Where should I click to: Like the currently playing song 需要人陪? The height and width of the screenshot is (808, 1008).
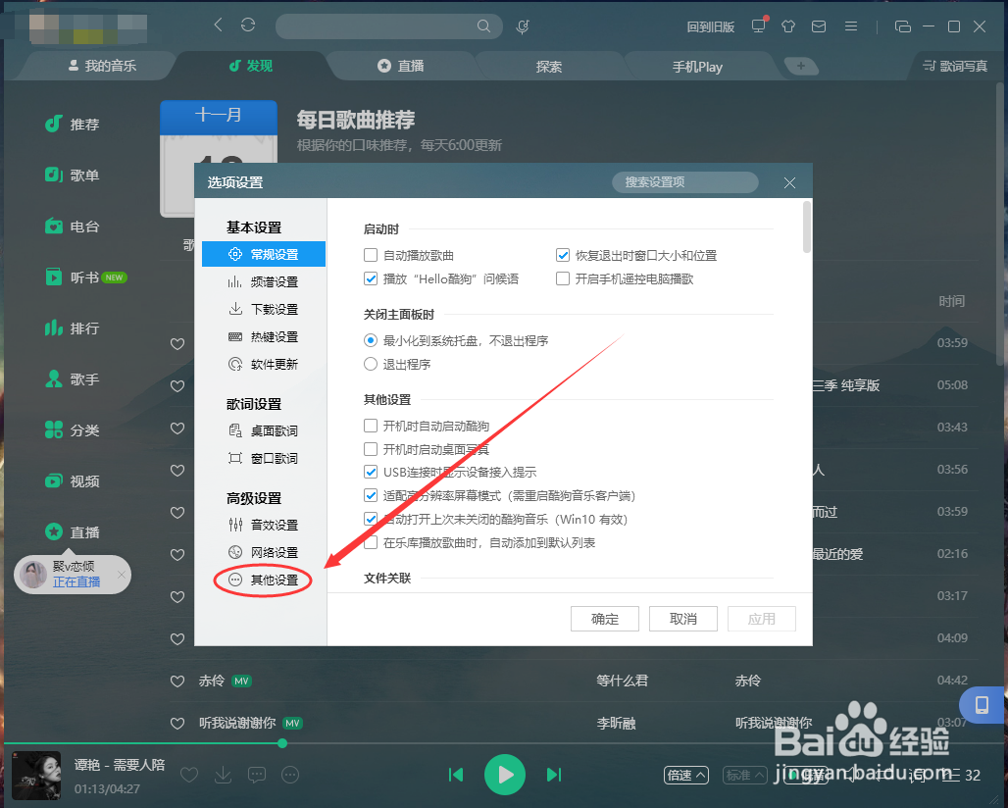189,775
